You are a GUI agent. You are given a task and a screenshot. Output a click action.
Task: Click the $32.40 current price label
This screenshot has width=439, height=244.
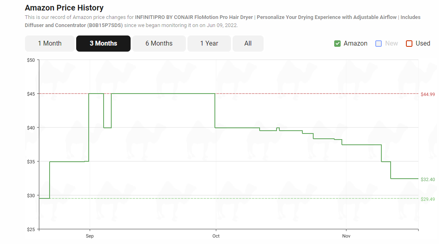tap(428, 179)
